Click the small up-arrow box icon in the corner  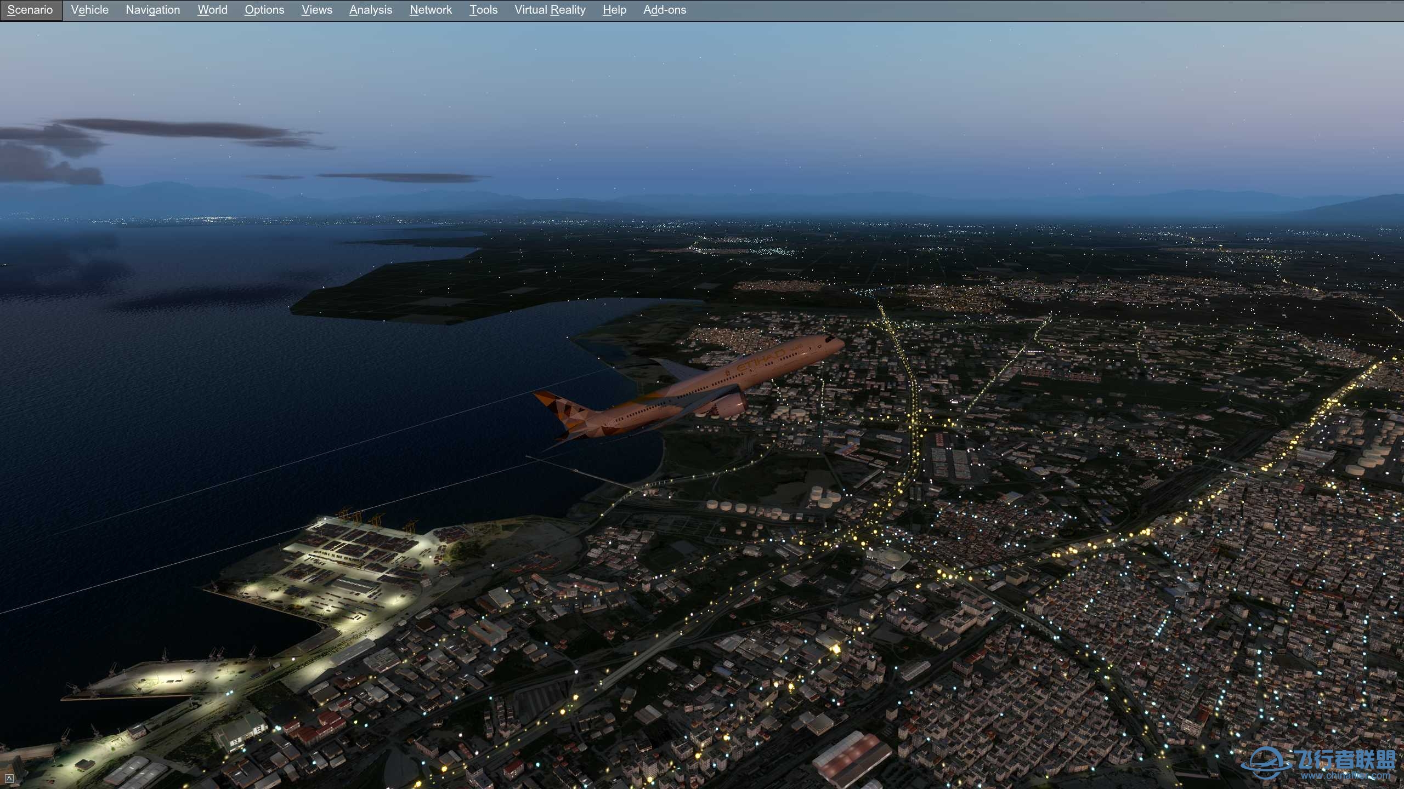pos(9,778)
